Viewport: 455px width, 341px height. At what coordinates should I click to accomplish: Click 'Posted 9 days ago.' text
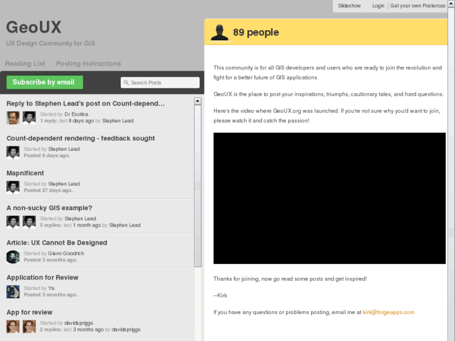pos(47,156)
